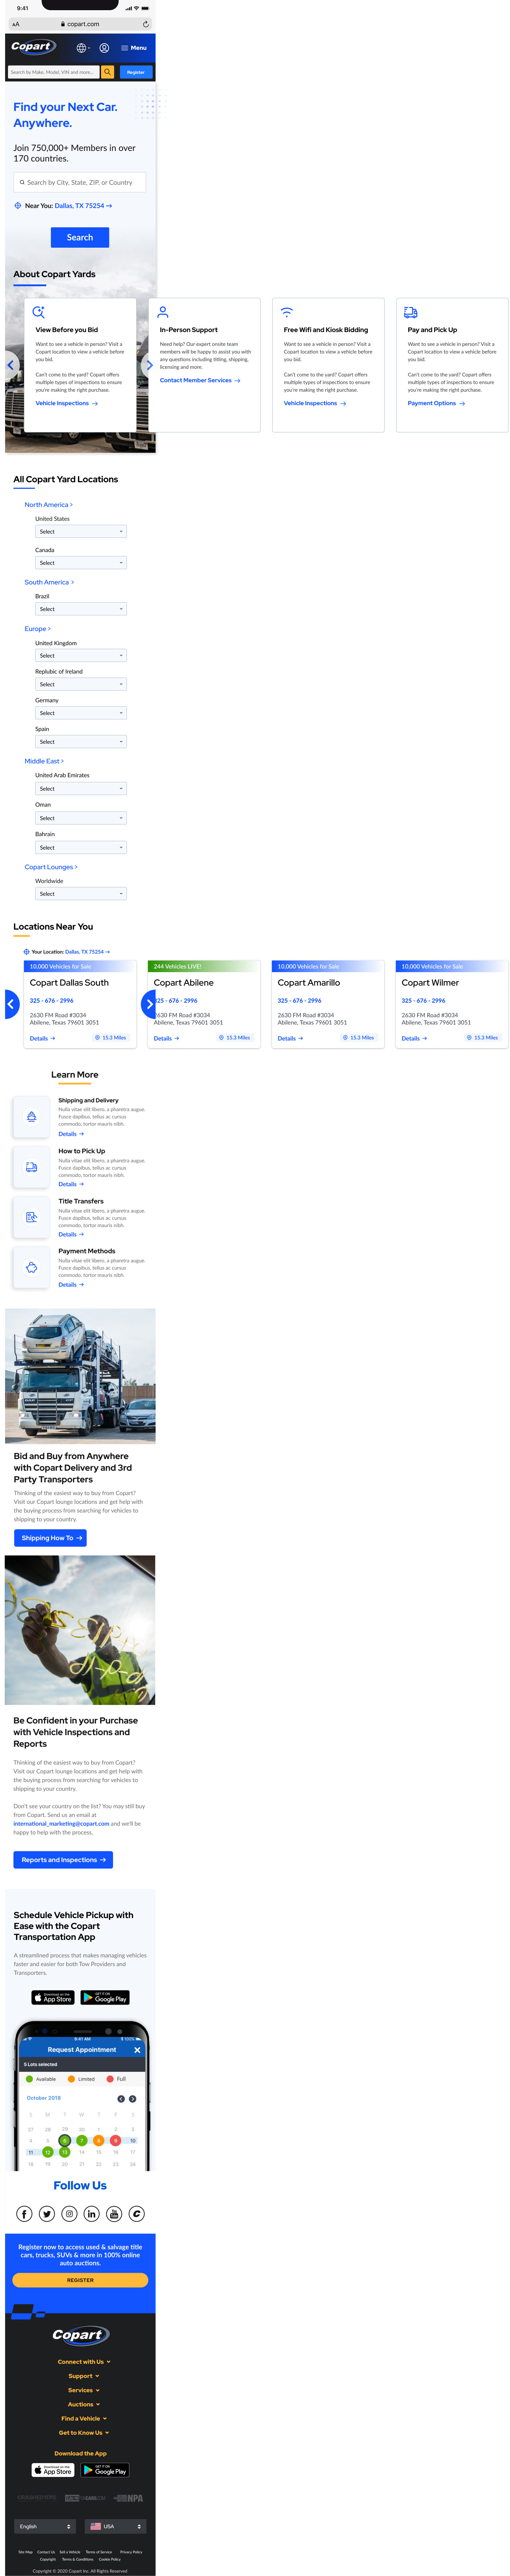
Task: Open the YouTube icon under Follow Us
Action: tap(114, 2214)
